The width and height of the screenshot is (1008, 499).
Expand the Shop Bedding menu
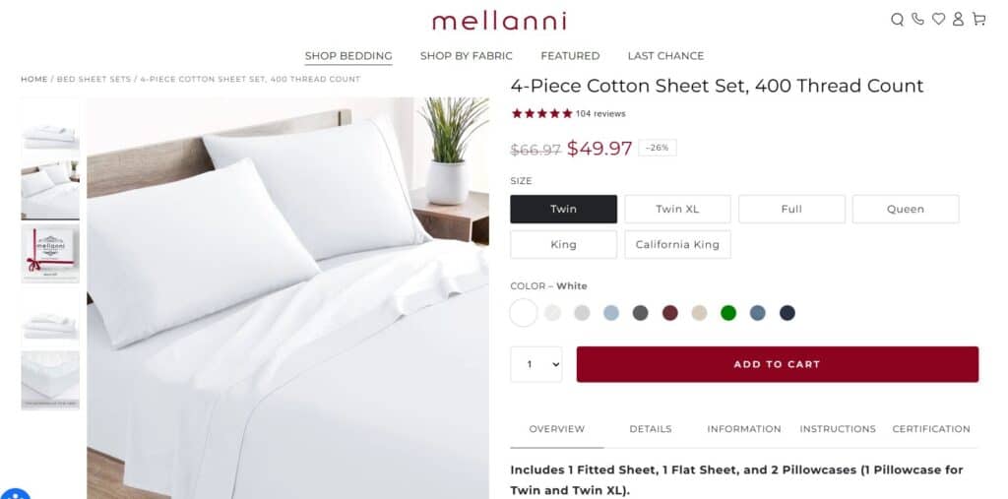pyautogui.click(x=348, y=56)
